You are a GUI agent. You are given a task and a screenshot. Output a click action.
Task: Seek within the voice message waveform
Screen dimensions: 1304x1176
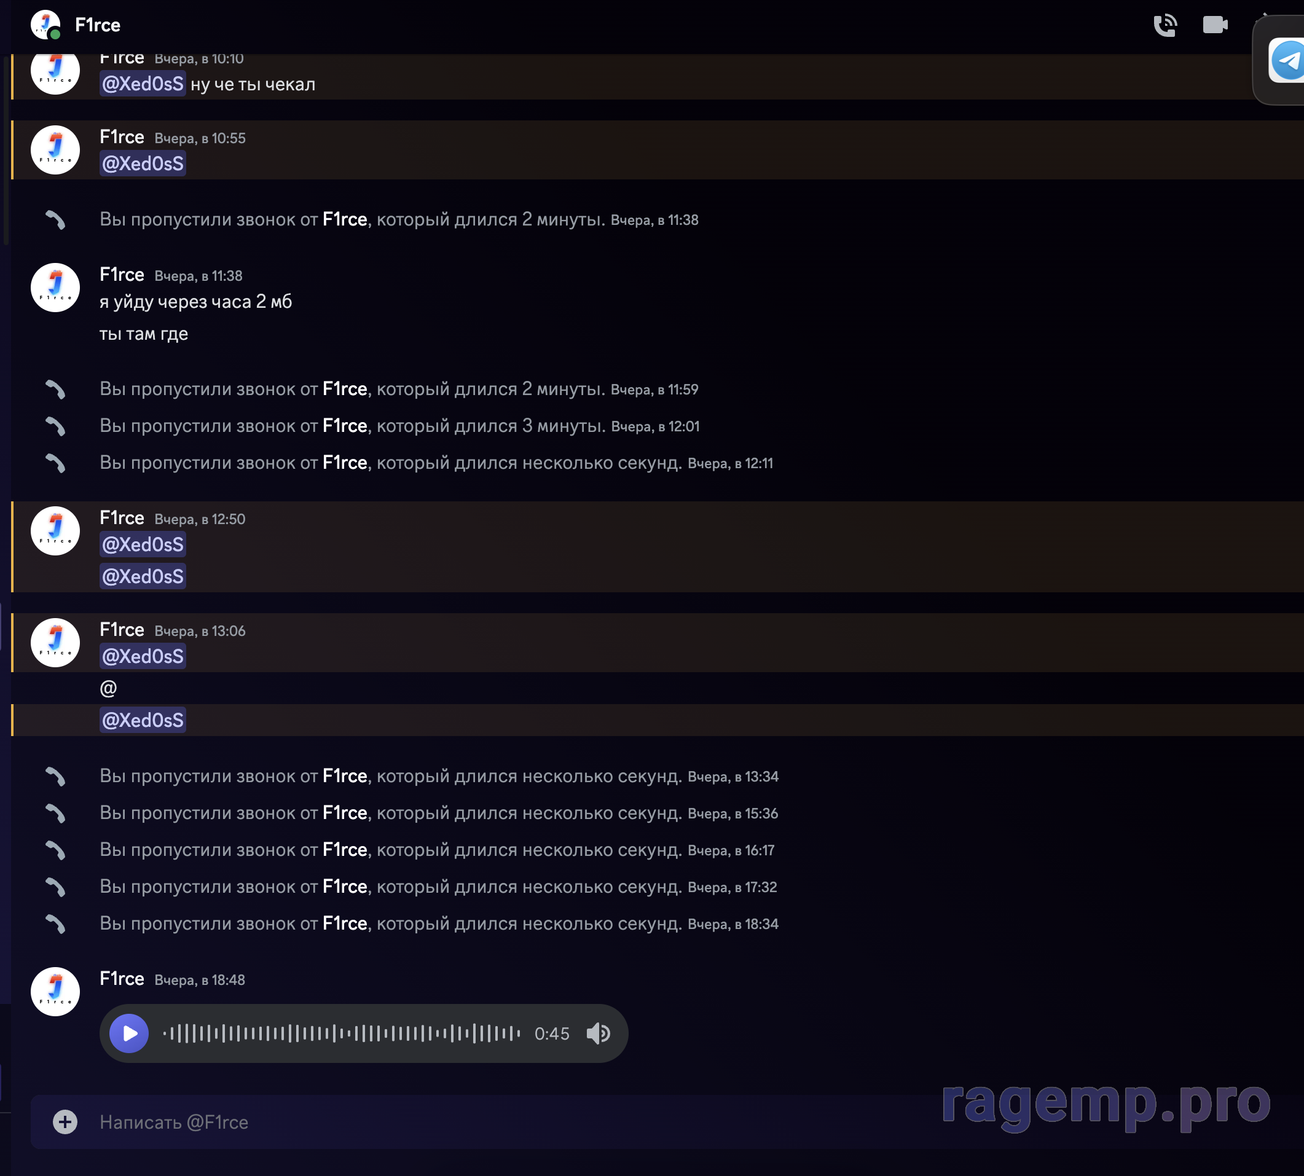[341, 1033]
